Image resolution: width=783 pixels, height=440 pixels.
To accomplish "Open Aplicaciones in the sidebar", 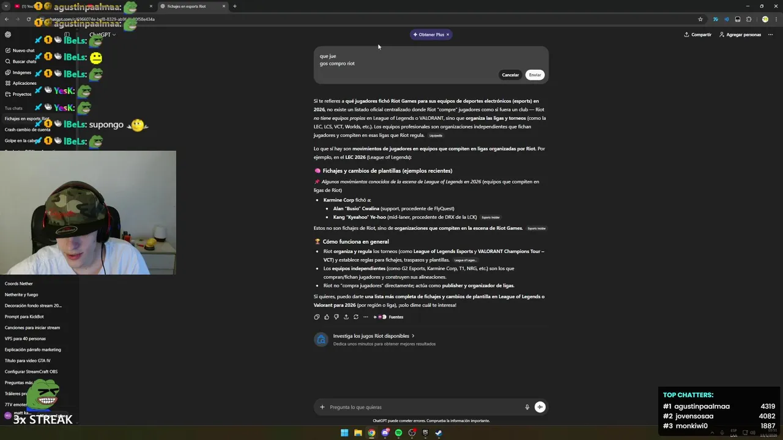I will 21,83.
